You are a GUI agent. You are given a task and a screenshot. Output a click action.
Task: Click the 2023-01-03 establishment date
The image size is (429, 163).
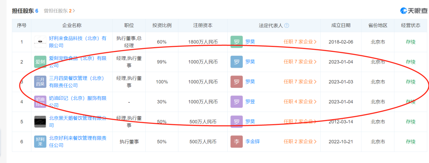pyautogui.click(x=341, y=82)
